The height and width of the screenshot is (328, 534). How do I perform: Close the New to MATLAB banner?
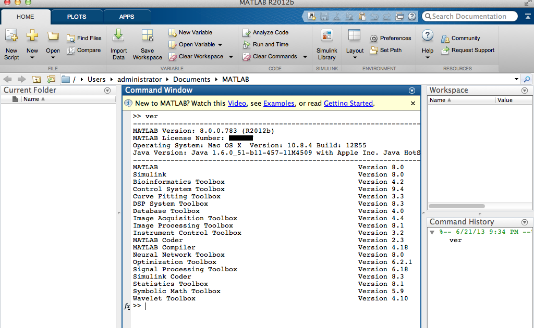point(413,103)
